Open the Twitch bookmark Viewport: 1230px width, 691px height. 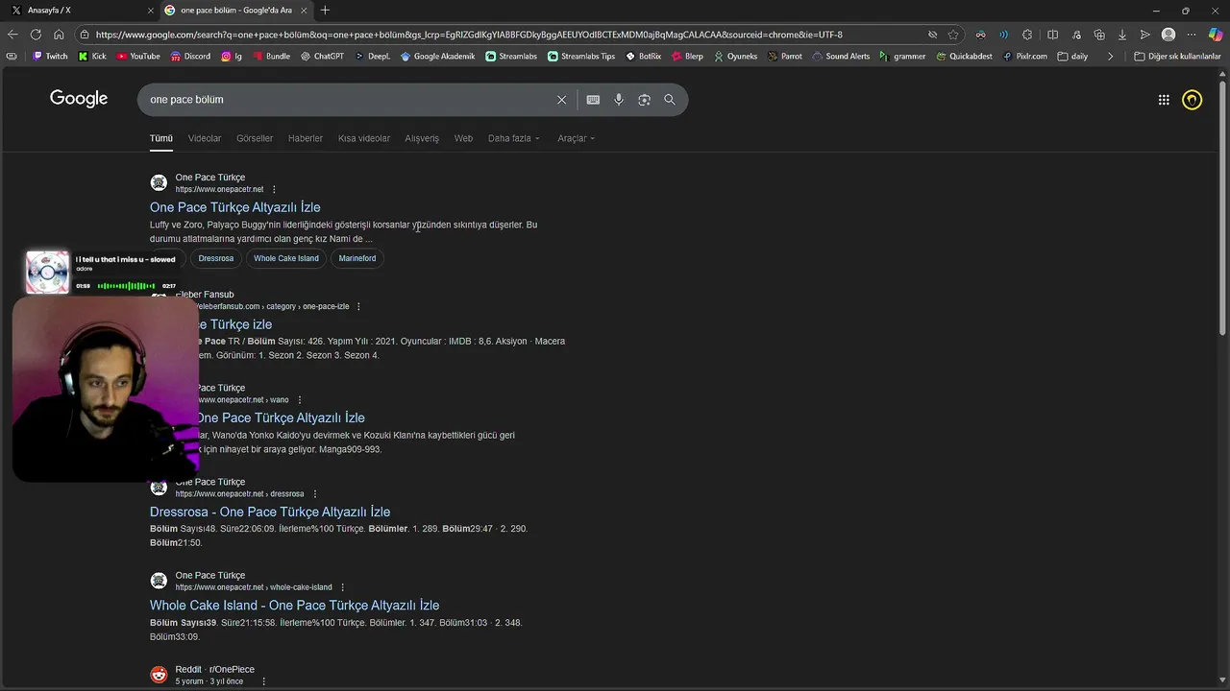click(x=50, y=57)
